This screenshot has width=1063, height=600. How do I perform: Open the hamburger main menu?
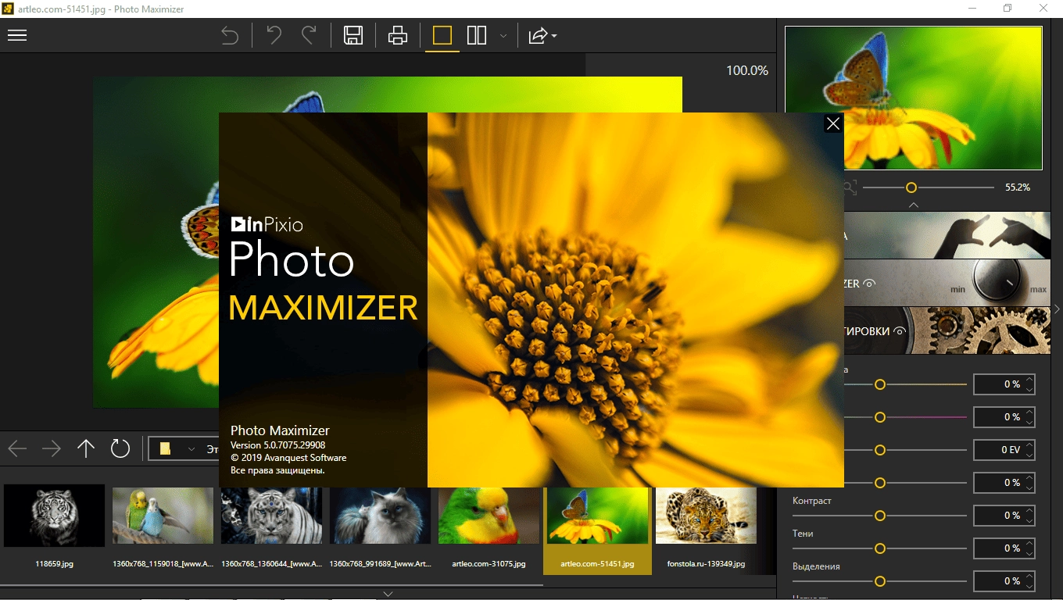pyautogui.click(x=17, y=35)
